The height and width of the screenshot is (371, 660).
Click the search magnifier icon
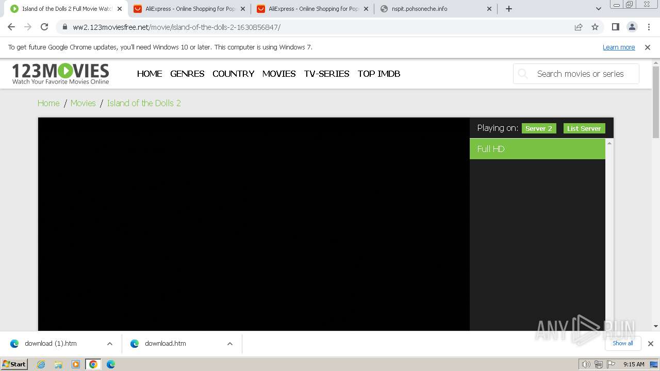pos(523,74)
